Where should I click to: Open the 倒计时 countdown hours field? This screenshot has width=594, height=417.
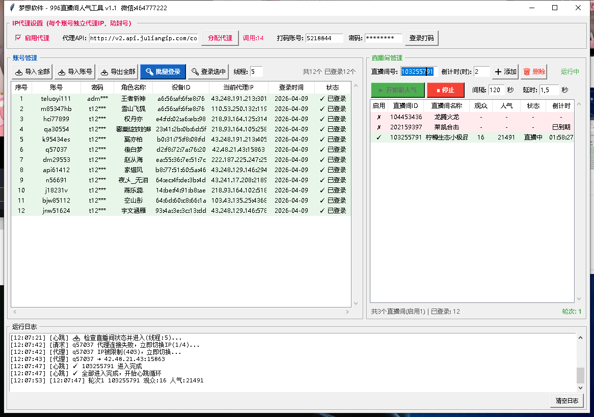(x=481, y=71)
